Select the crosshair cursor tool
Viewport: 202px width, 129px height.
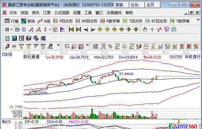point(152,30)
